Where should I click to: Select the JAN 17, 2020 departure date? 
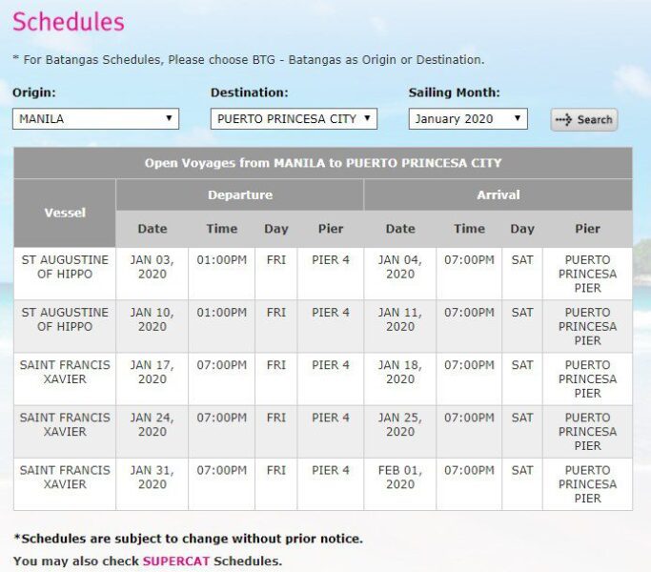point(153,372)
